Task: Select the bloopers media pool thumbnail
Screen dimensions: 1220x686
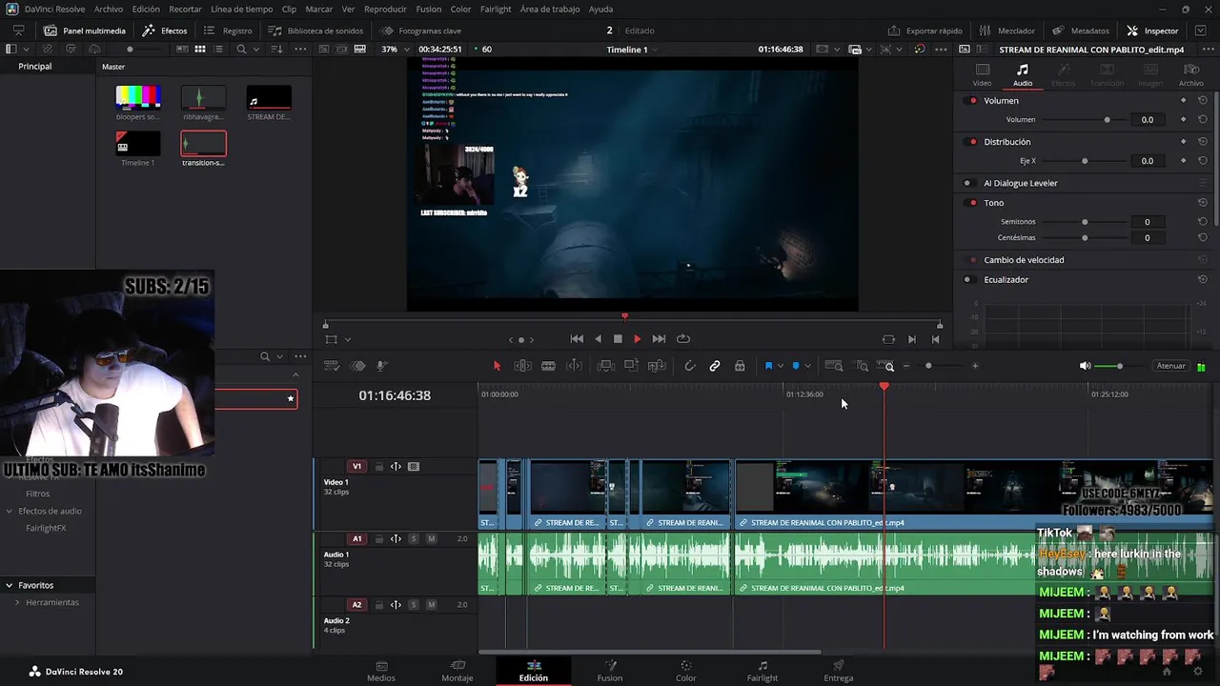Action: pyautogui.click(x=138, y=96)
